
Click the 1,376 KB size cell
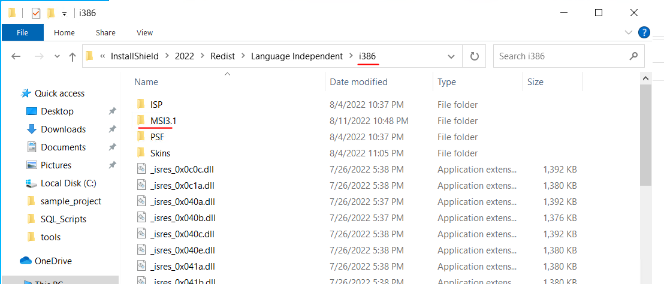(x=560, y=217)
